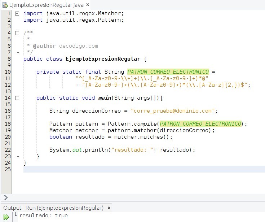
Task: Click the class name EjemploExpresionRegular on line 8
Action: (103, 59)
